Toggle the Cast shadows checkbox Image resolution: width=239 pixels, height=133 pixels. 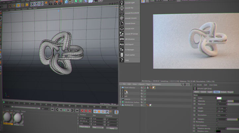coord(217,126)
